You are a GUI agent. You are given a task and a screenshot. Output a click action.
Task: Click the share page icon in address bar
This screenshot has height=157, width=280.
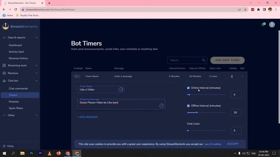tap(239, 10)
